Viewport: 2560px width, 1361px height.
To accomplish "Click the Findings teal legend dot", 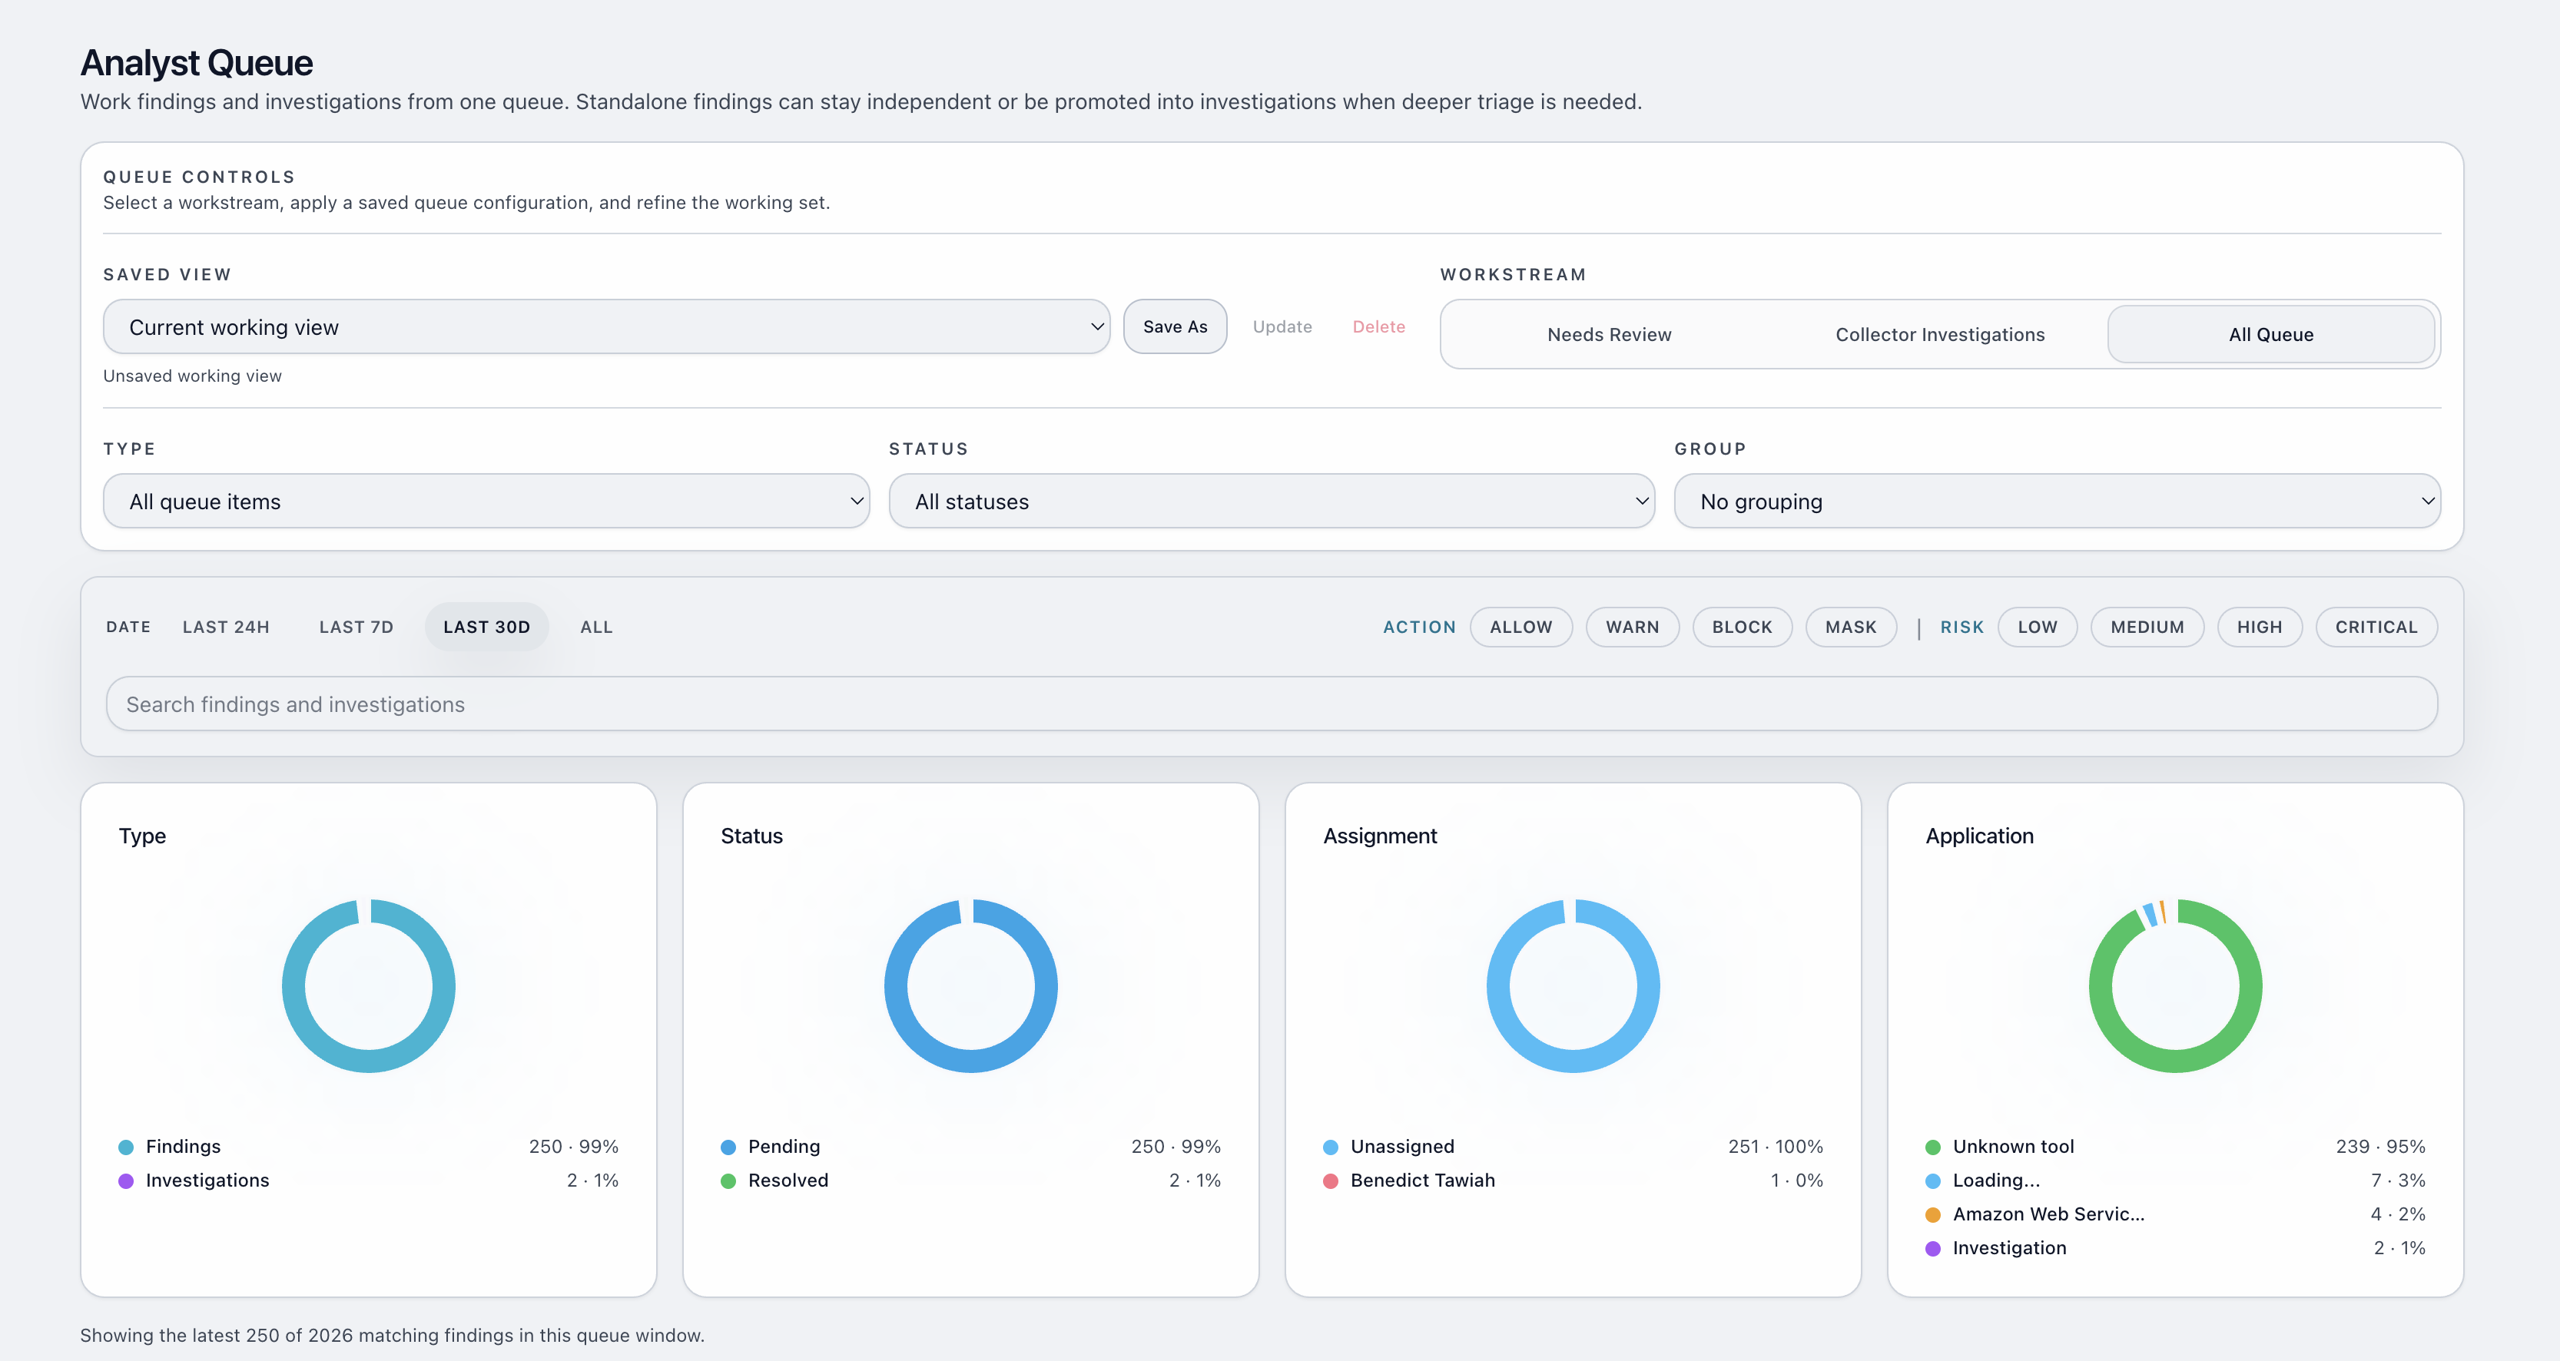I will (x=126, y=1147).
